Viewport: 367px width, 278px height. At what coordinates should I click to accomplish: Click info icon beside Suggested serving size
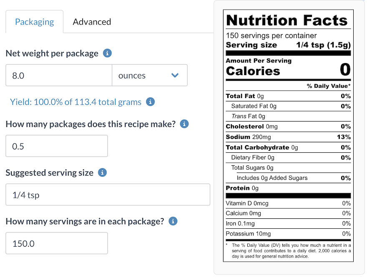pyautogui.click(x=102, y=172)
